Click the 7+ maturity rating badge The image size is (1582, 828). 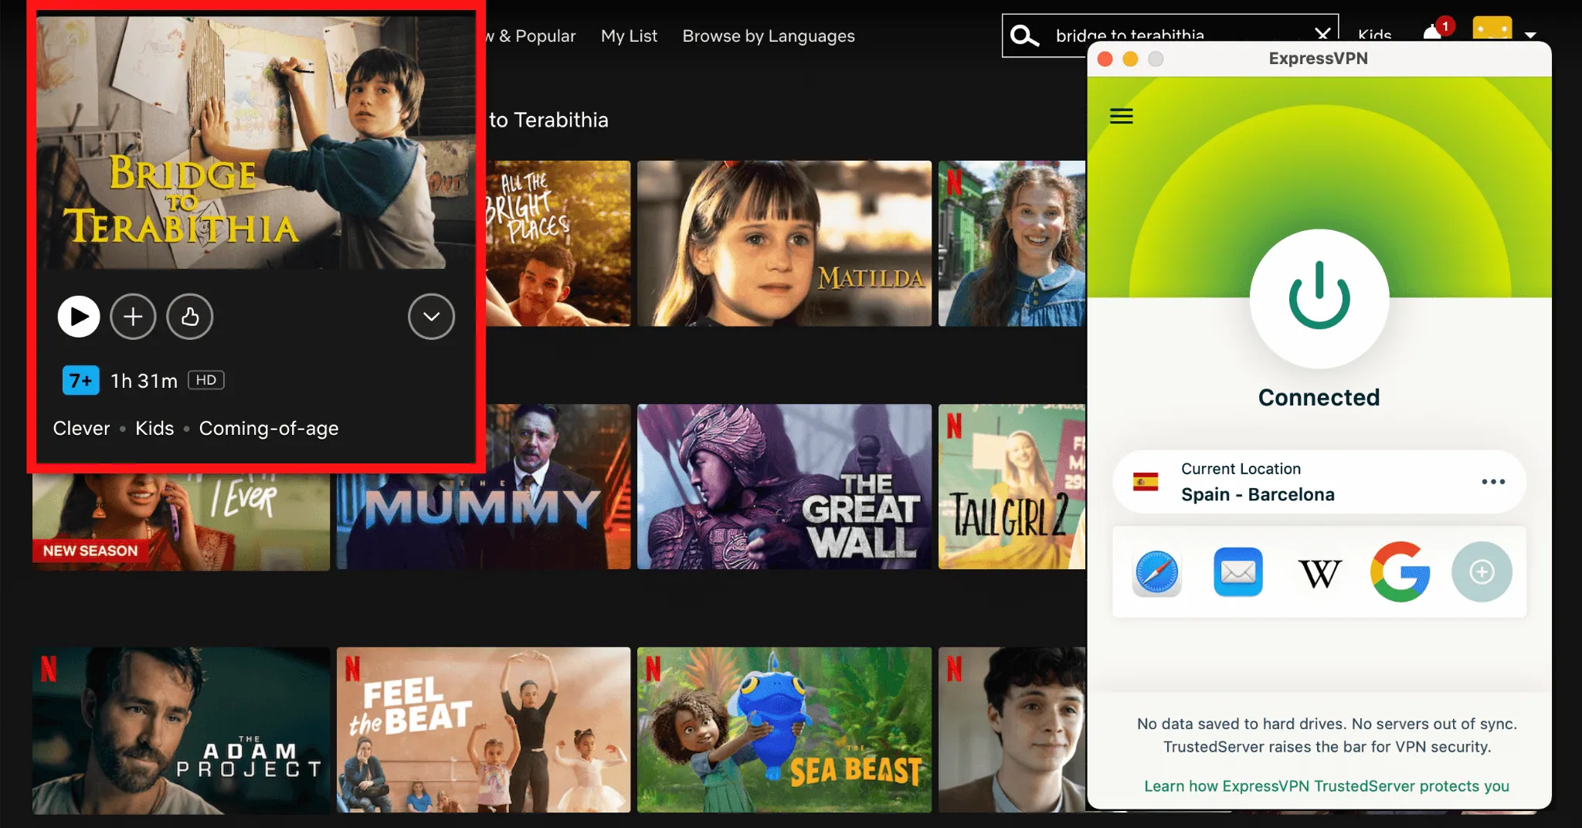click(81, 380)
